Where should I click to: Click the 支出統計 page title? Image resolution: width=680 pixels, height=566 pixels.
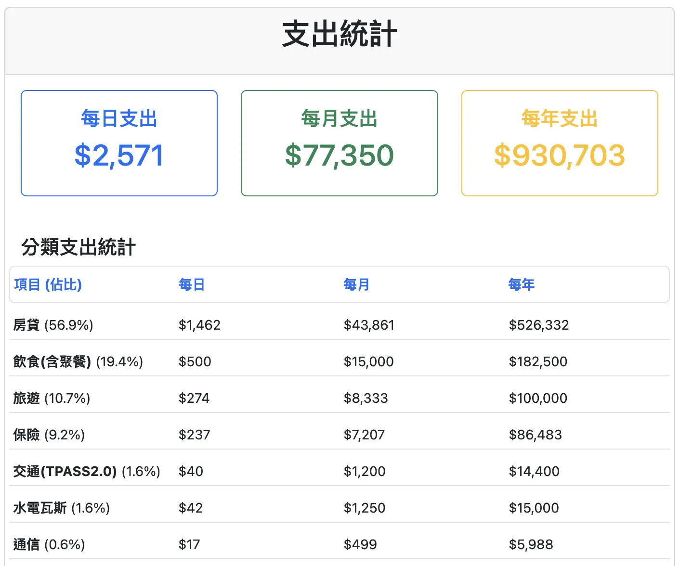click(340, 32)
